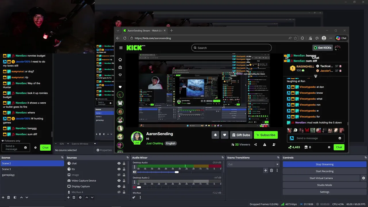The height and width of the screenshot is (207, 368).
Task: Click Start Virtual Camera button
Action: pyautogui.click(x=321, y=178)
